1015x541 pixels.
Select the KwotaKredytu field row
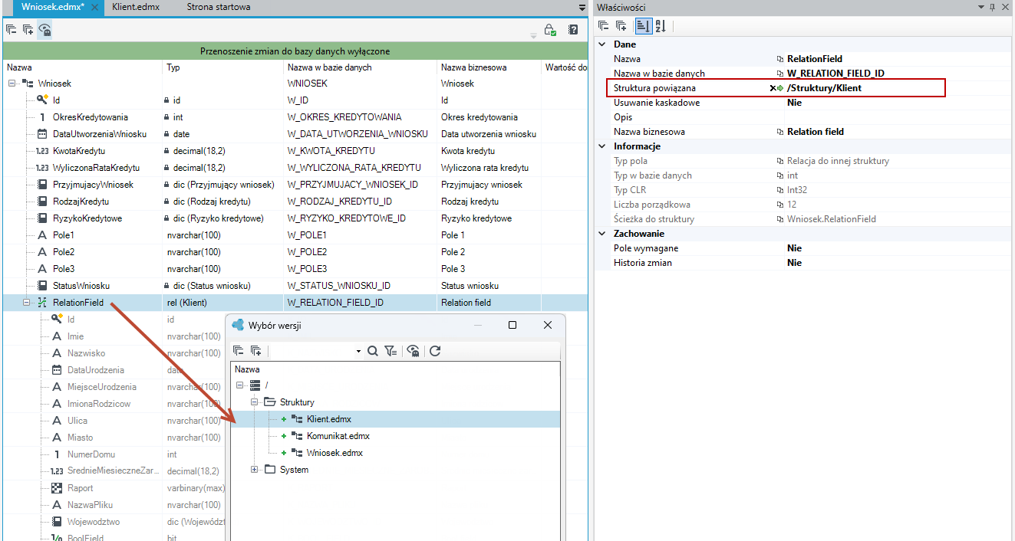point(295,151)
